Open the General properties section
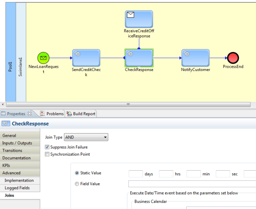Image resolution: width=256 pixels, height=209 pixels. coord(20,136)
